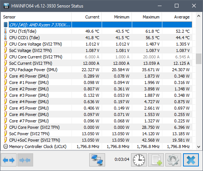The width and height of the screenshot is (203, 171).
Task: Click the 22.327 W current value
Action: 90,70
